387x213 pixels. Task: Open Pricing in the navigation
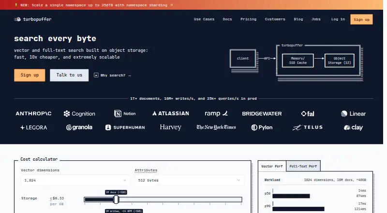248,19
